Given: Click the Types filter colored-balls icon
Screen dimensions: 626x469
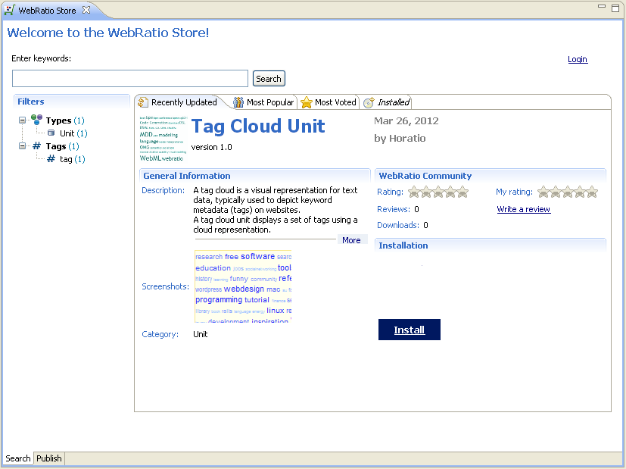Looking at the screenshot, I should [x=37, y=120].
